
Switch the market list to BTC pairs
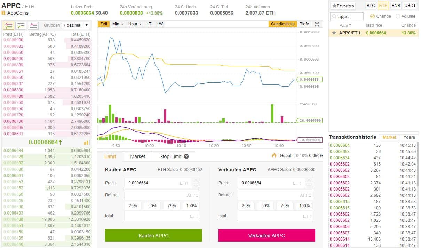pos(371,6)
